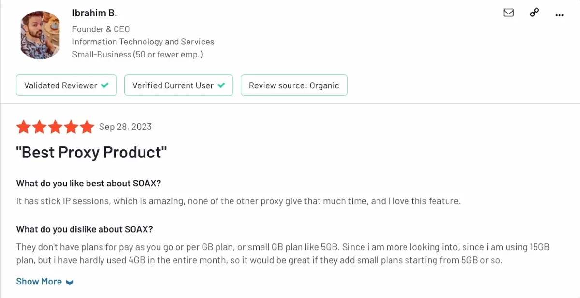Viewport: 580px width, 298px height.
Task: Click the fourth rating star
Action: 71,127
